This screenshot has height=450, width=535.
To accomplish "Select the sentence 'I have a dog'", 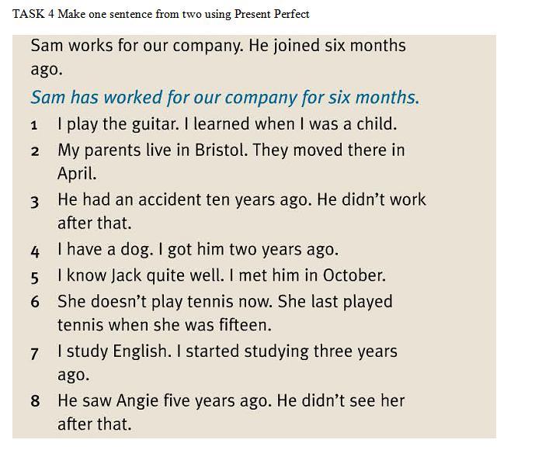I will click(198, 250).
